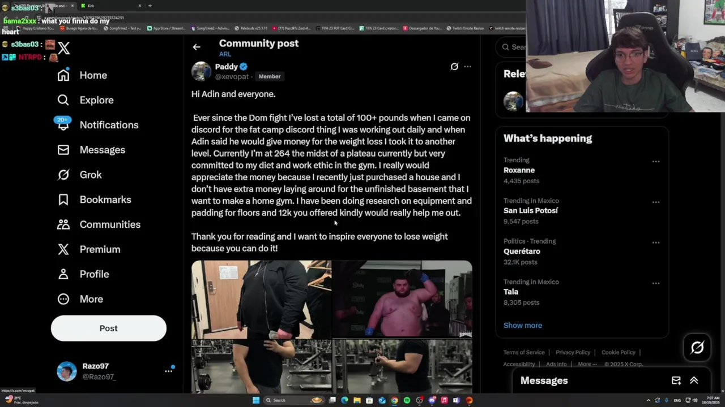
Task: Click the Member badge
Action: [x=270, y=76]
